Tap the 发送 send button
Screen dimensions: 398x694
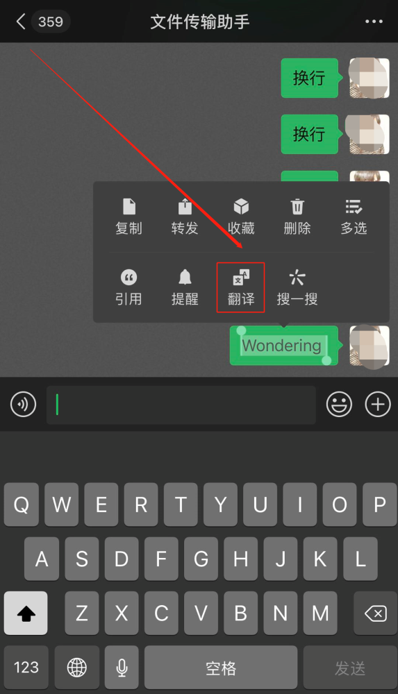350,667
